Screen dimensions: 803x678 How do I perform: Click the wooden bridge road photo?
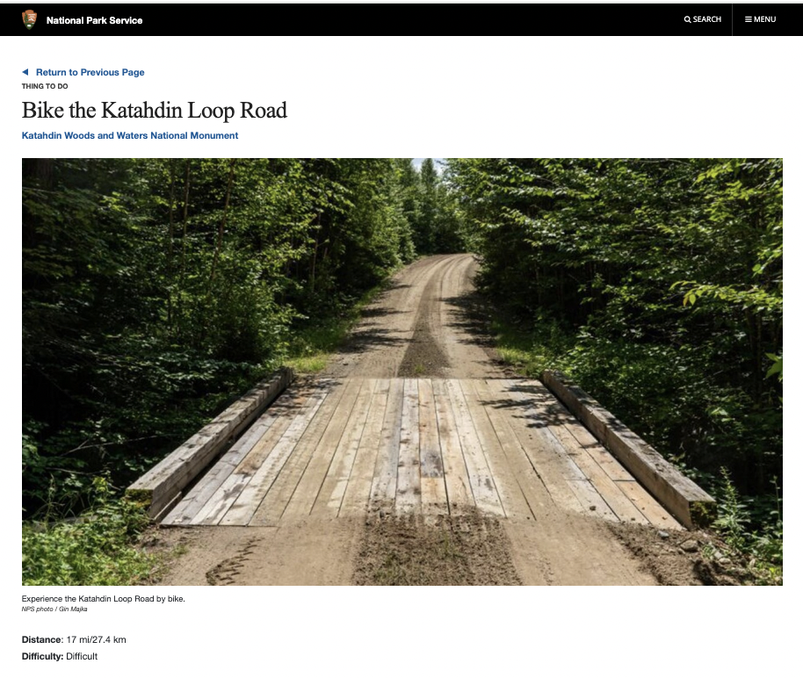(x=402, y=371)
